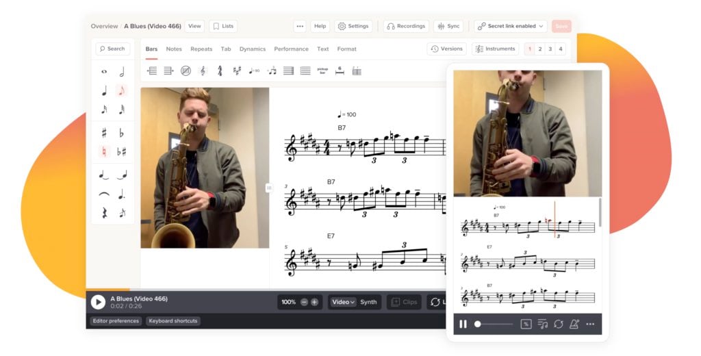Click the Save button
The image size is (701, 356).
point(561,26)
